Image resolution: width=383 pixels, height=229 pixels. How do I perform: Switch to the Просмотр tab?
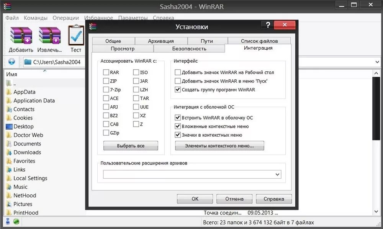click(123, 48)
